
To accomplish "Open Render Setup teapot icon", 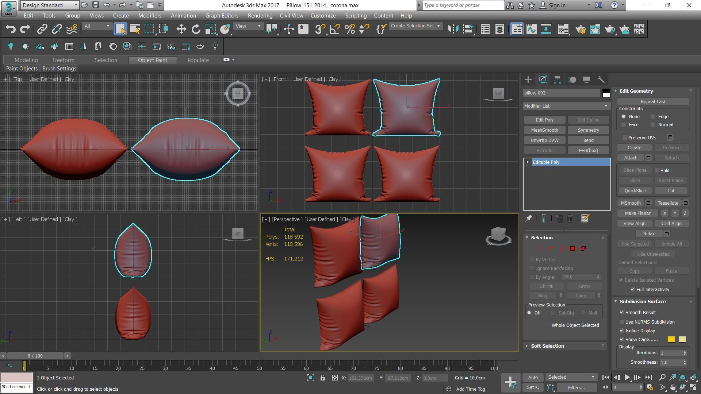I will (x=581, y=29).
